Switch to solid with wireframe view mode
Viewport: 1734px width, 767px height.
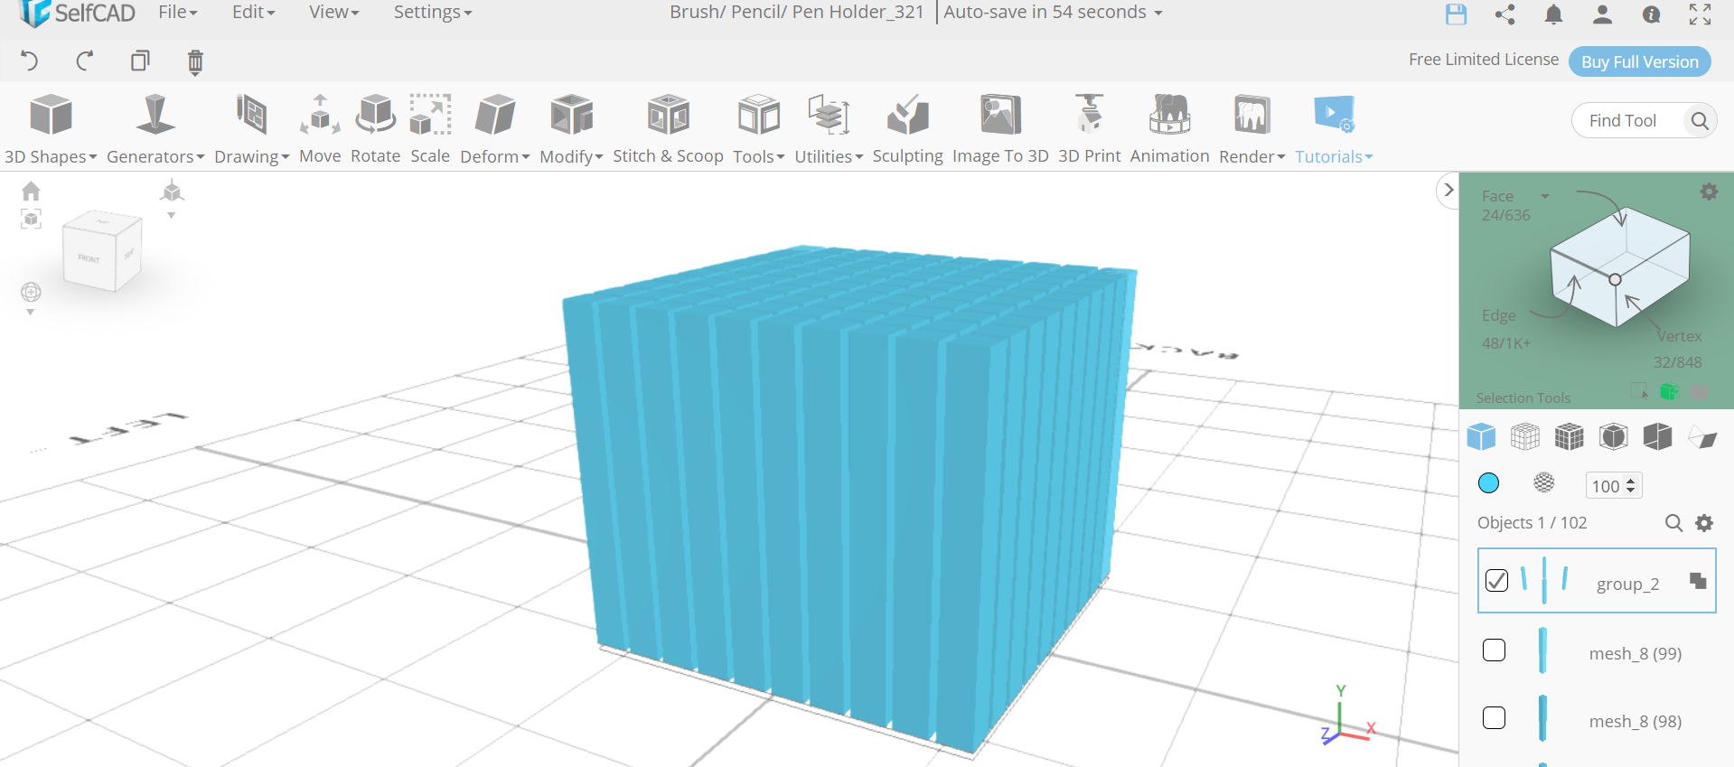(x=1570, y=437)
